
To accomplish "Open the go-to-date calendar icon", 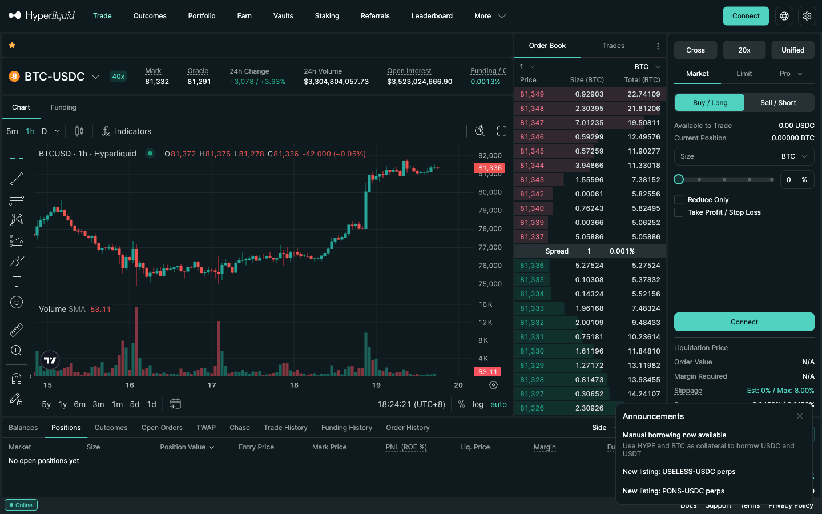I will coord(175,404).
